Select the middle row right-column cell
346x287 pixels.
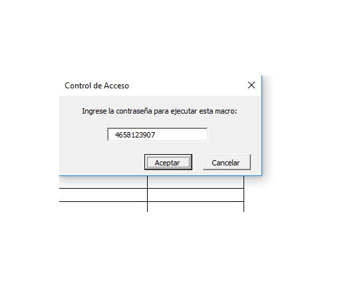click(196, 195)
